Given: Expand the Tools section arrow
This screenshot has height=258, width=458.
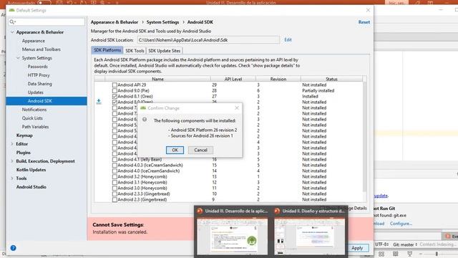Looking at the screenshot, I should [12, 178].
